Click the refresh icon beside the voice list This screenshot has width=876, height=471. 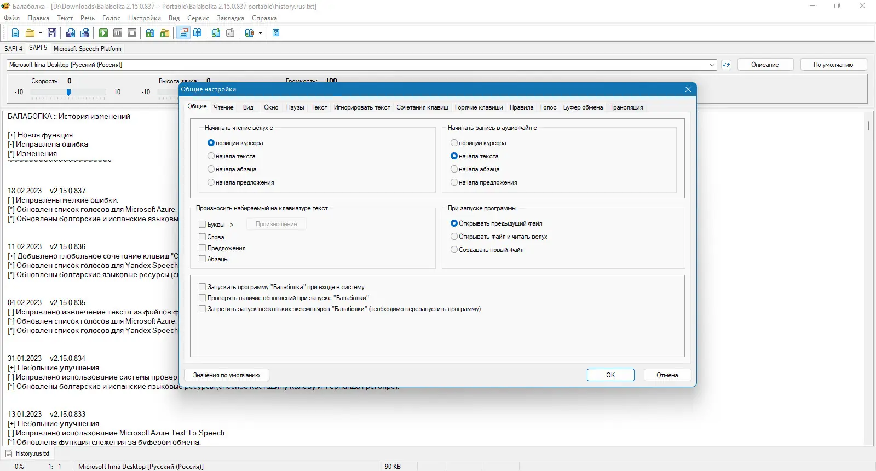(x=726, y=65)
